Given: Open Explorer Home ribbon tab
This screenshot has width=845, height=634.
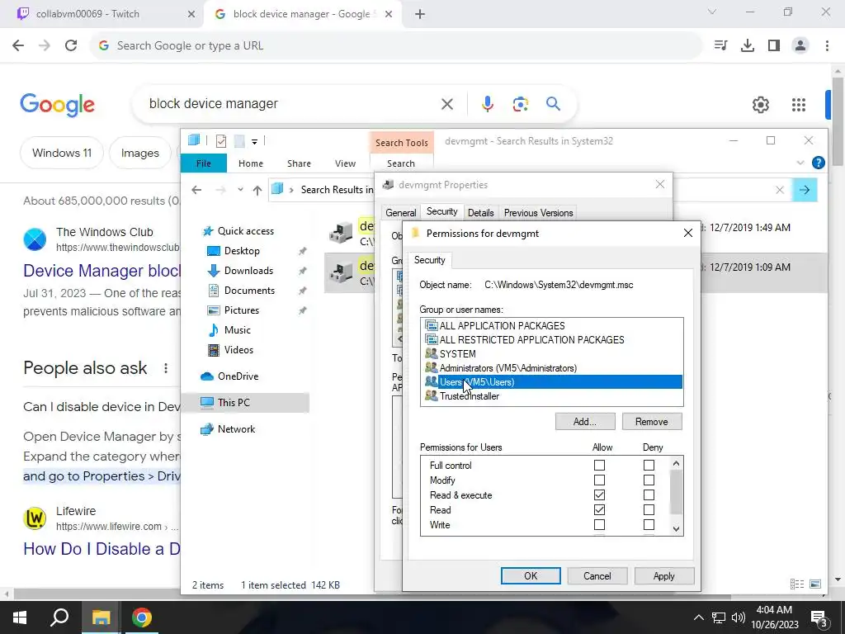Looking at the screenshot, I should point(251,163).
